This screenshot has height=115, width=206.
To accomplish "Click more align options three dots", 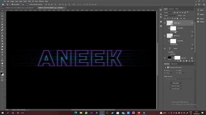I will [74, 4].
